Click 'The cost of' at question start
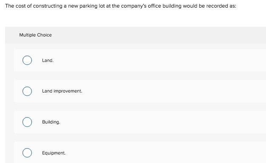 (18, 6)
